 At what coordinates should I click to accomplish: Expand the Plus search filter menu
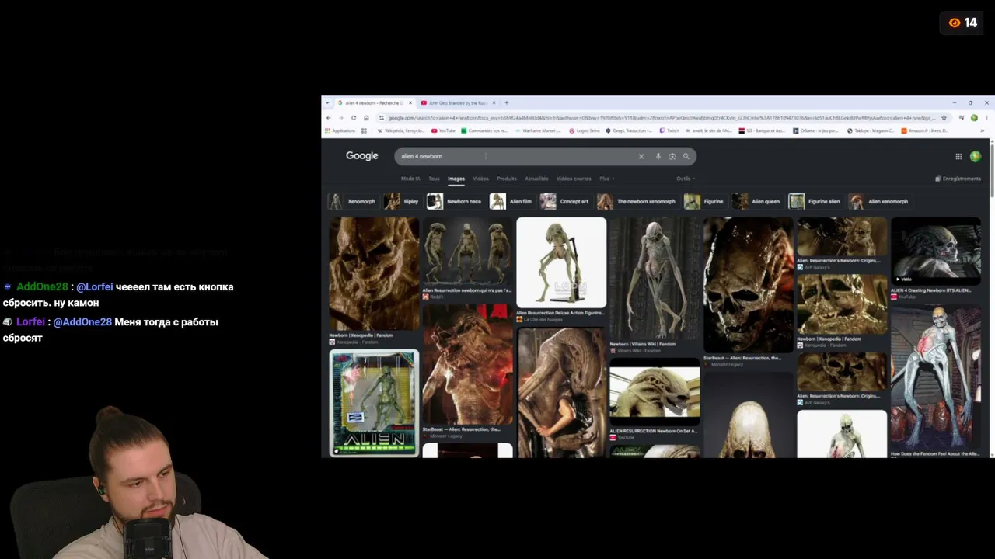pyautogui.click(x=606, y=179)
